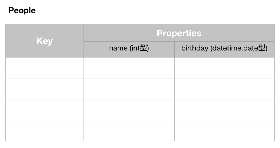Select last row cell under birthday column
Image resolution: width=280 pixels, height=148 pixels.
pos(224,131)
